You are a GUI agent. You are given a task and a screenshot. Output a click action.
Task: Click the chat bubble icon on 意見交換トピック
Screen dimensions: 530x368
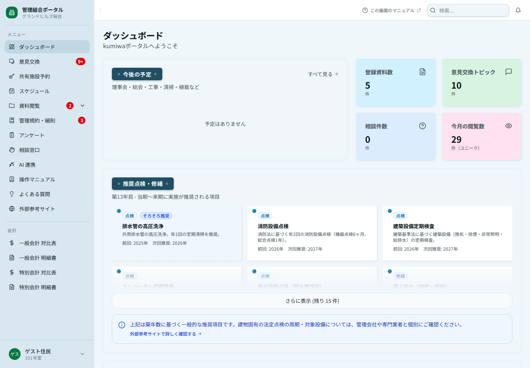509,72
